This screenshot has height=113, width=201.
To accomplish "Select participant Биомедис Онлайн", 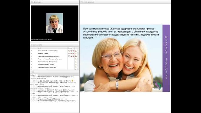I will tap(43, 53).
